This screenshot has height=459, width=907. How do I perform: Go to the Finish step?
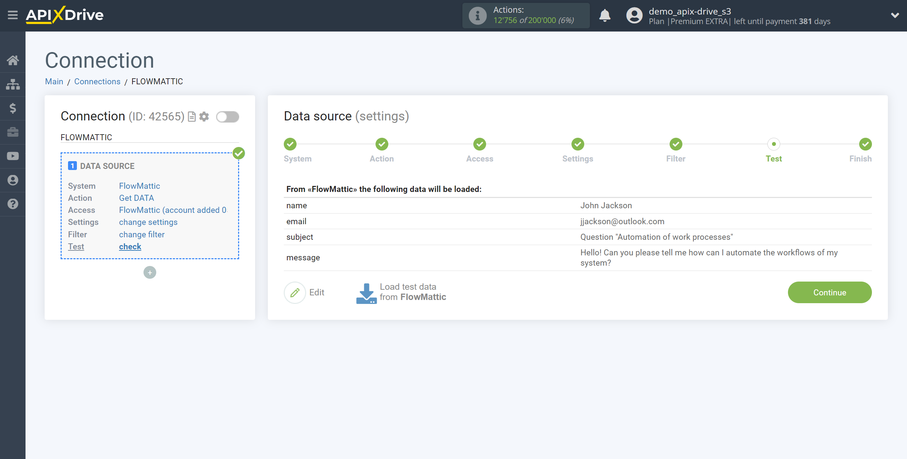[x=865, y=144]
